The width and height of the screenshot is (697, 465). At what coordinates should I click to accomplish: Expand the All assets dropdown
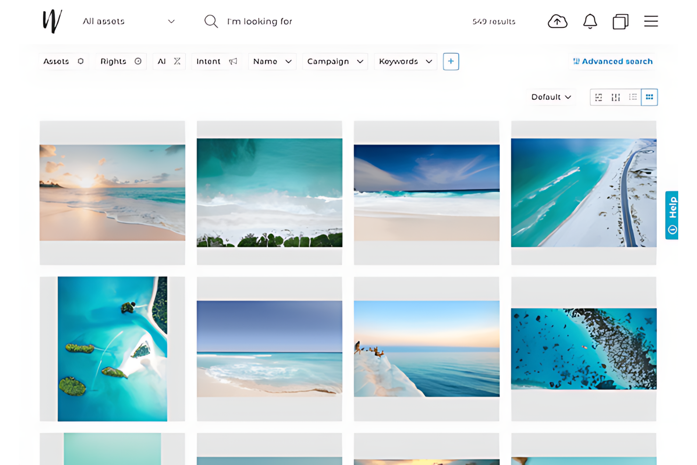tap(129, 21)
